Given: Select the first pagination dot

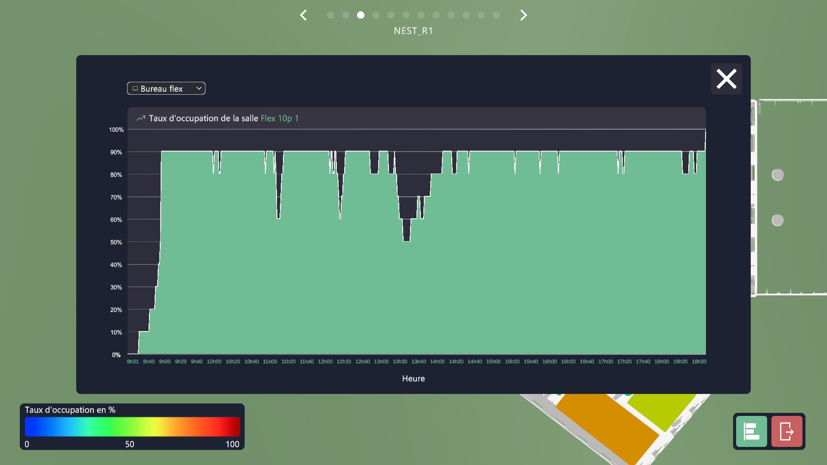Looking at the screenshot, I should click(x=330, y=15).
